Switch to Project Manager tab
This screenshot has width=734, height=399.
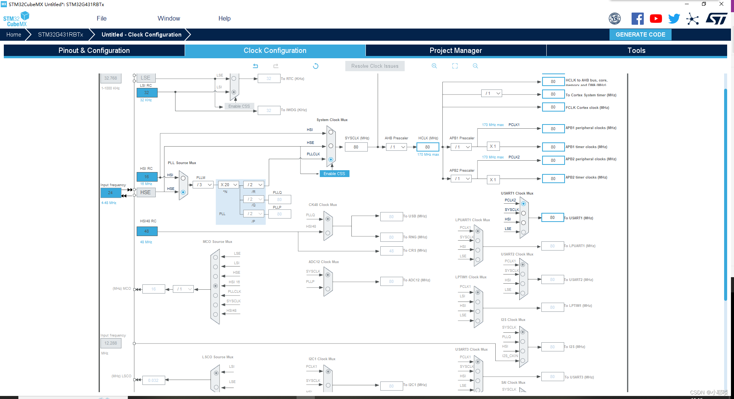point(456,51)
